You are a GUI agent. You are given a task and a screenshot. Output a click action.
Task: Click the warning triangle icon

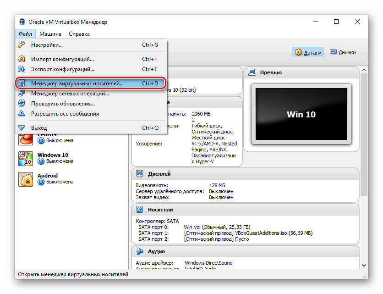pyautogui.click(x=22, y=113)
